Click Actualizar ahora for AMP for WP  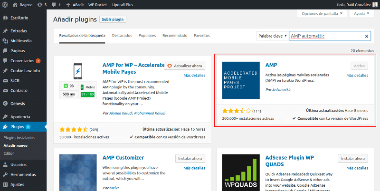coord(185,66)
